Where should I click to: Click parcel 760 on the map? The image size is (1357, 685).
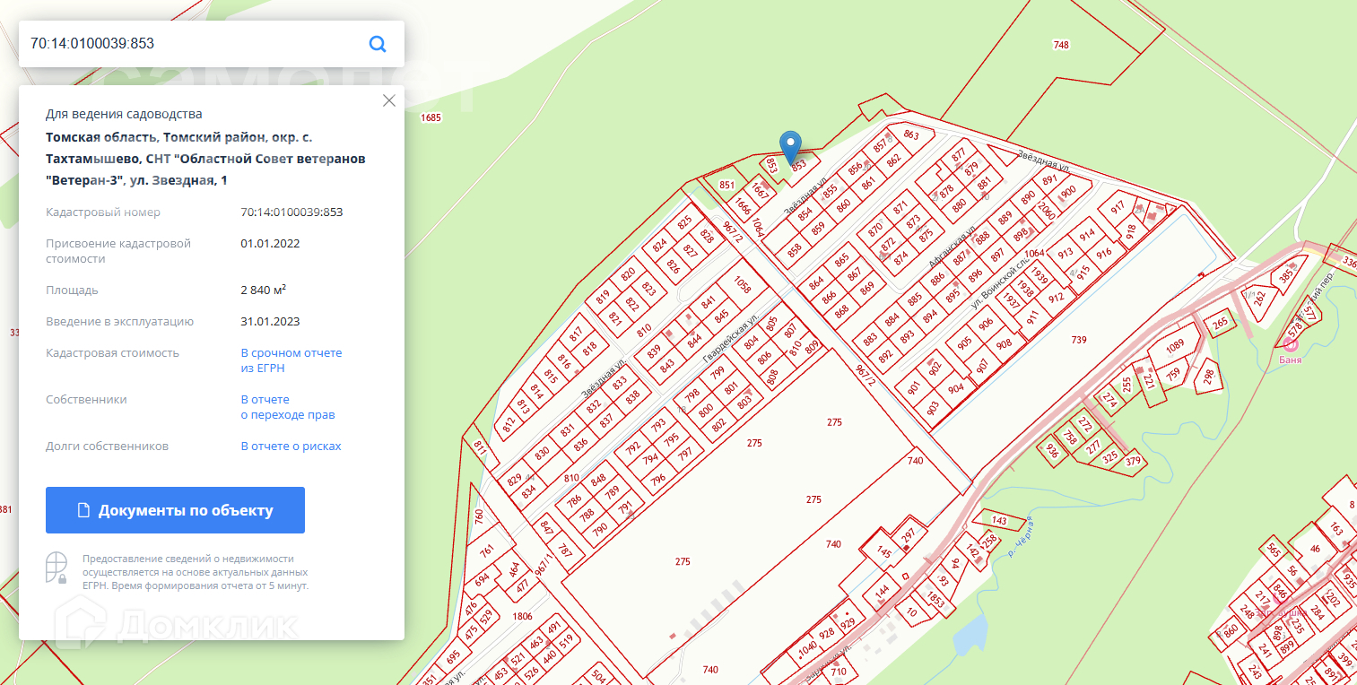tap(479, 516)
